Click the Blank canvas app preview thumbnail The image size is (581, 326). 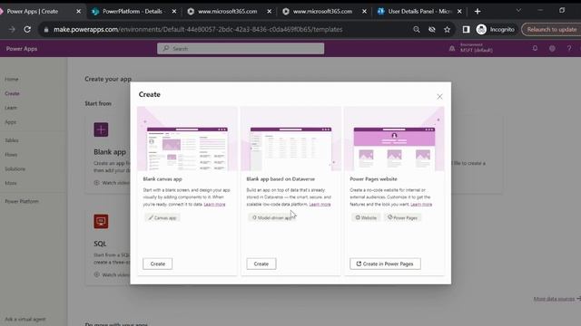(188, 139)
